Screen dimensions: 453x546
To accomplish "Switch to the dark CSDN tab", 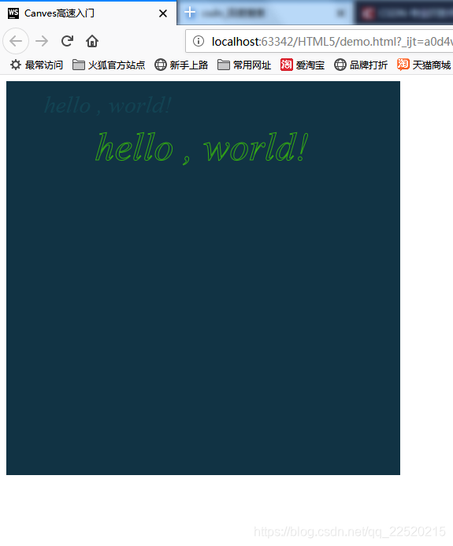I will click(x=404, y=13).
